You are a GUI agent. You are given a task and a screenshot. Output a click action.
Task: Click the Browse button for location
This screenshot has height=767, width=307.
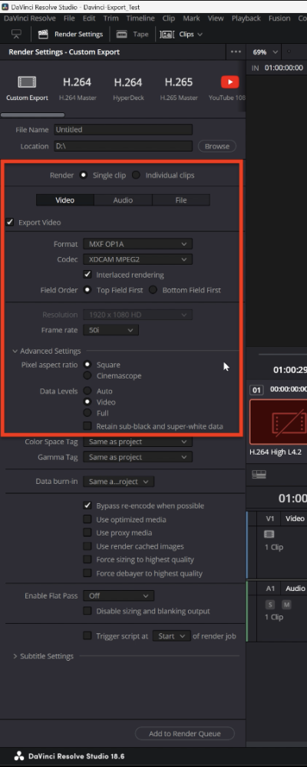click(x=216, y=145)
